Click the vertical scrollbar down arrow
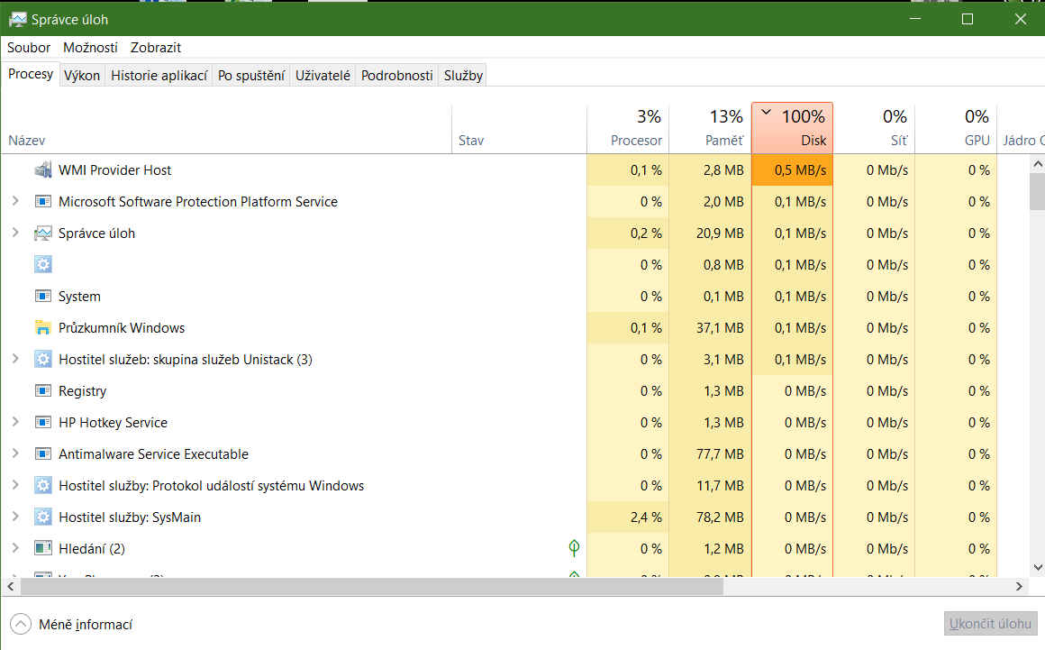The image size is (1045, 650). [1036, 567]
